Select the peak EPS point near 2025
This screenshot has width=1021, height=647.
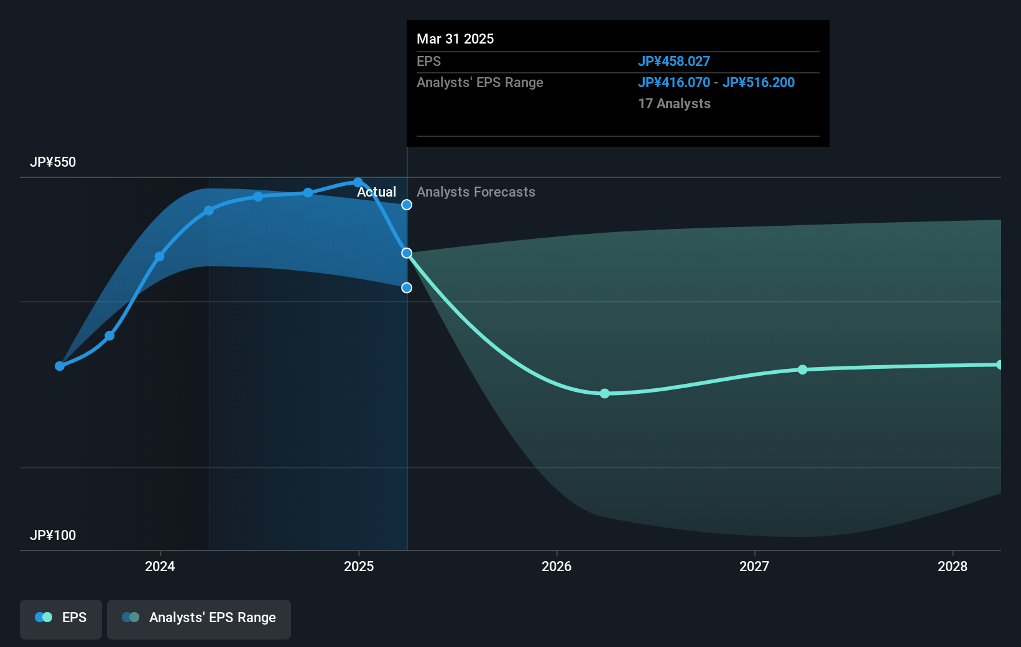(358, 182)
